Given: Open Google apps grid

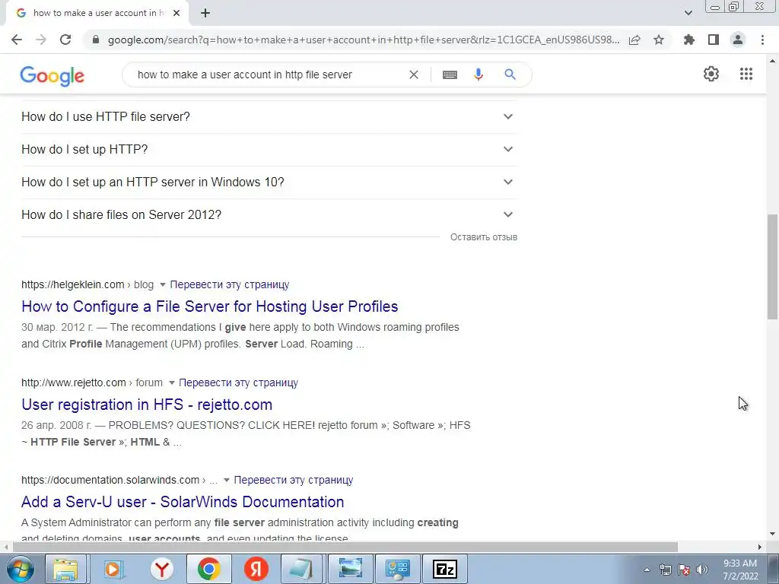Looking at the screenshot, I should click(x=746, y=74).
